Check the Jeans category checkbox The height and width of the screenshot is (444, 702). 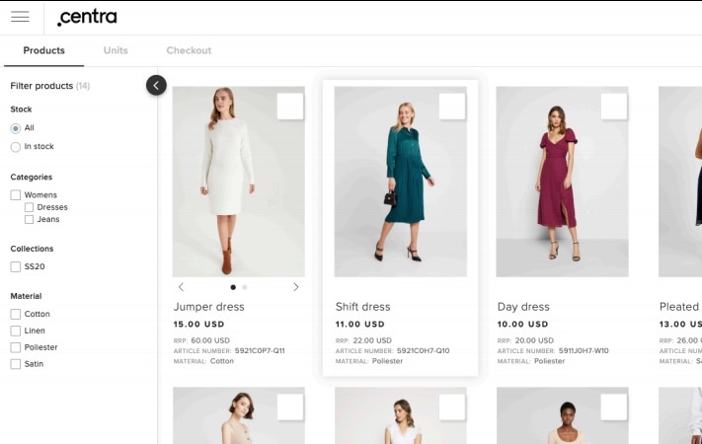point(29,219)
